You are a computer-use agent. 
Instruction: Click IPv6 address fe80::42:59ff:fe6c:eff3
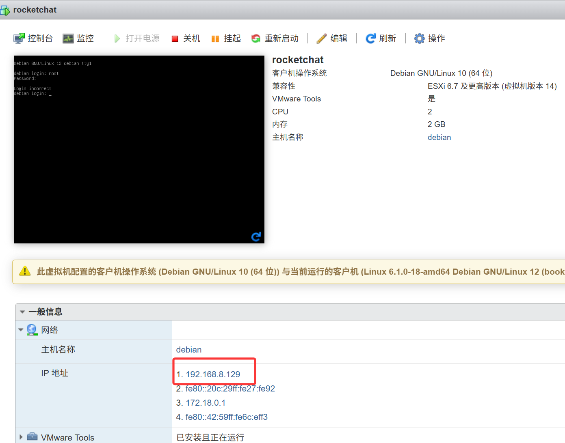tap(227, 417)
